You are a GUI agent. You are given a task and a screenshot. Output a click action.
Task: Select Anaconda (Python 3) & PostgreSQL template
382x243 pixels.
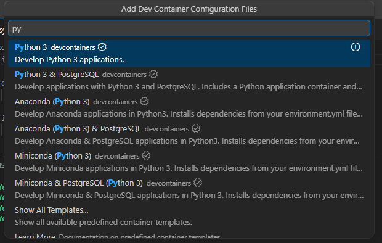(189, 135)
